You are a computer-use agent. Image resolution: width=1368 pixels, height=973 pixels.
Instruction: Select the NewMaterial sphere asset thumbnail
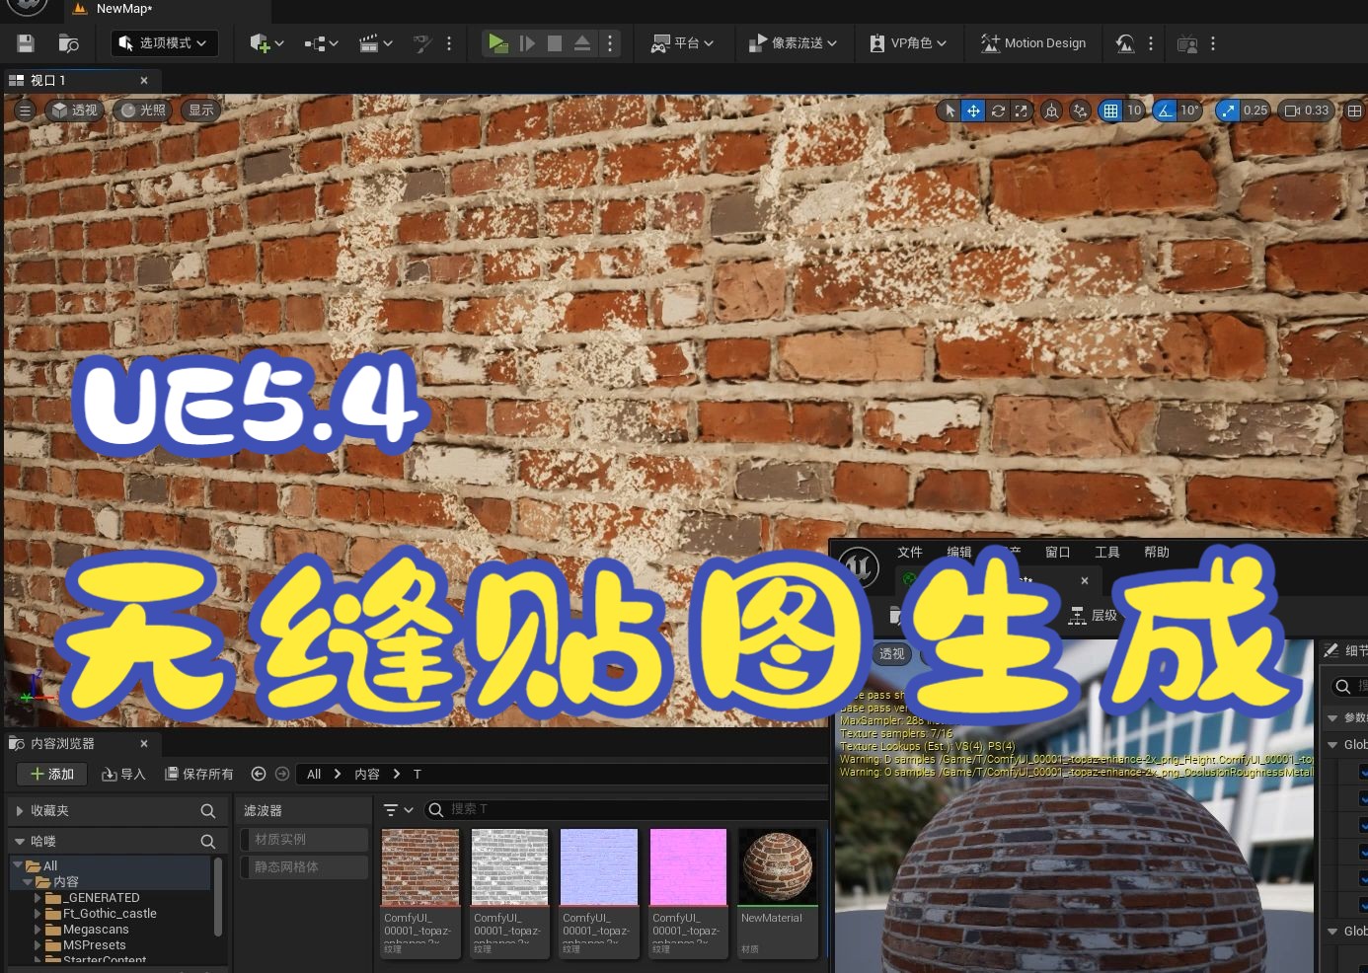coord(778,867)
